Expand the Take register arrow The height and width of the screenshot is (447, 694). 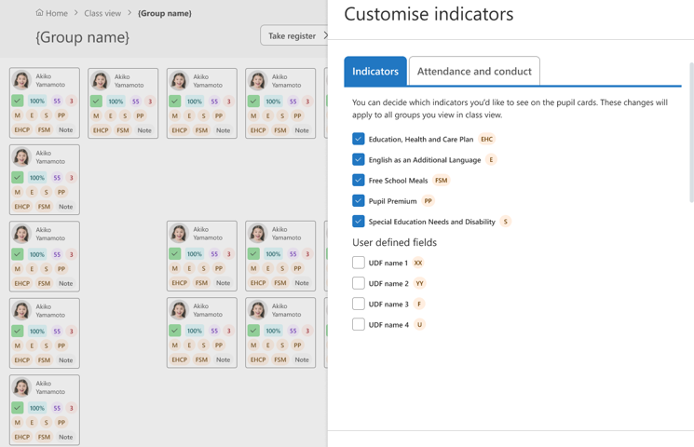[x=324, y=35]
